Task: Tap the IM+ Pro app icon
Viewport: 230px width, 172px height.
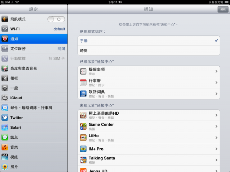Action: [83, 149]
